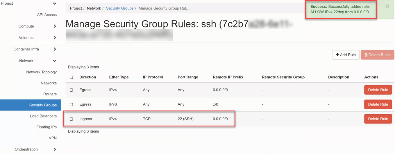Select the IPv6 Egress rule checkbox
The height and width of the screenshot is (154, 395).
pyautogui.click(x=72, y=105)
